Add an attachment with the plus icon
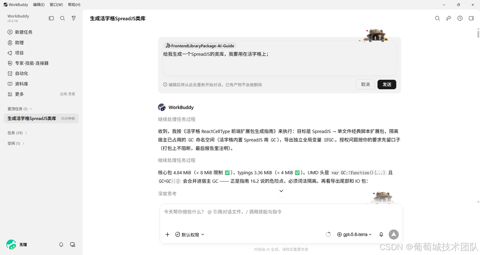480x255 pixels. coord(168,234)
